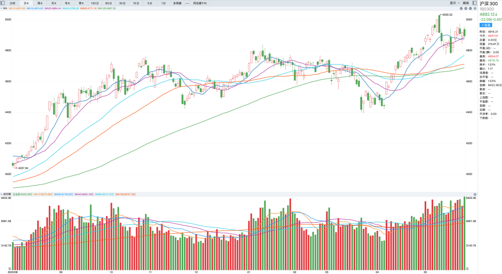Switch to 15分 period tab

pyautogui.click(x=136, y=3)
